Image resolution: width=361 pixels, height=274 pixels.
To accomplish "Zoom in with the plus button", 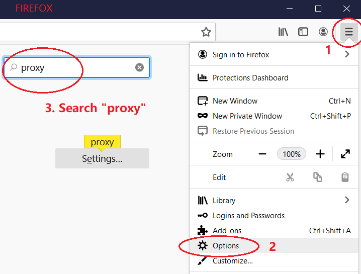I will [x=320, y=154].
